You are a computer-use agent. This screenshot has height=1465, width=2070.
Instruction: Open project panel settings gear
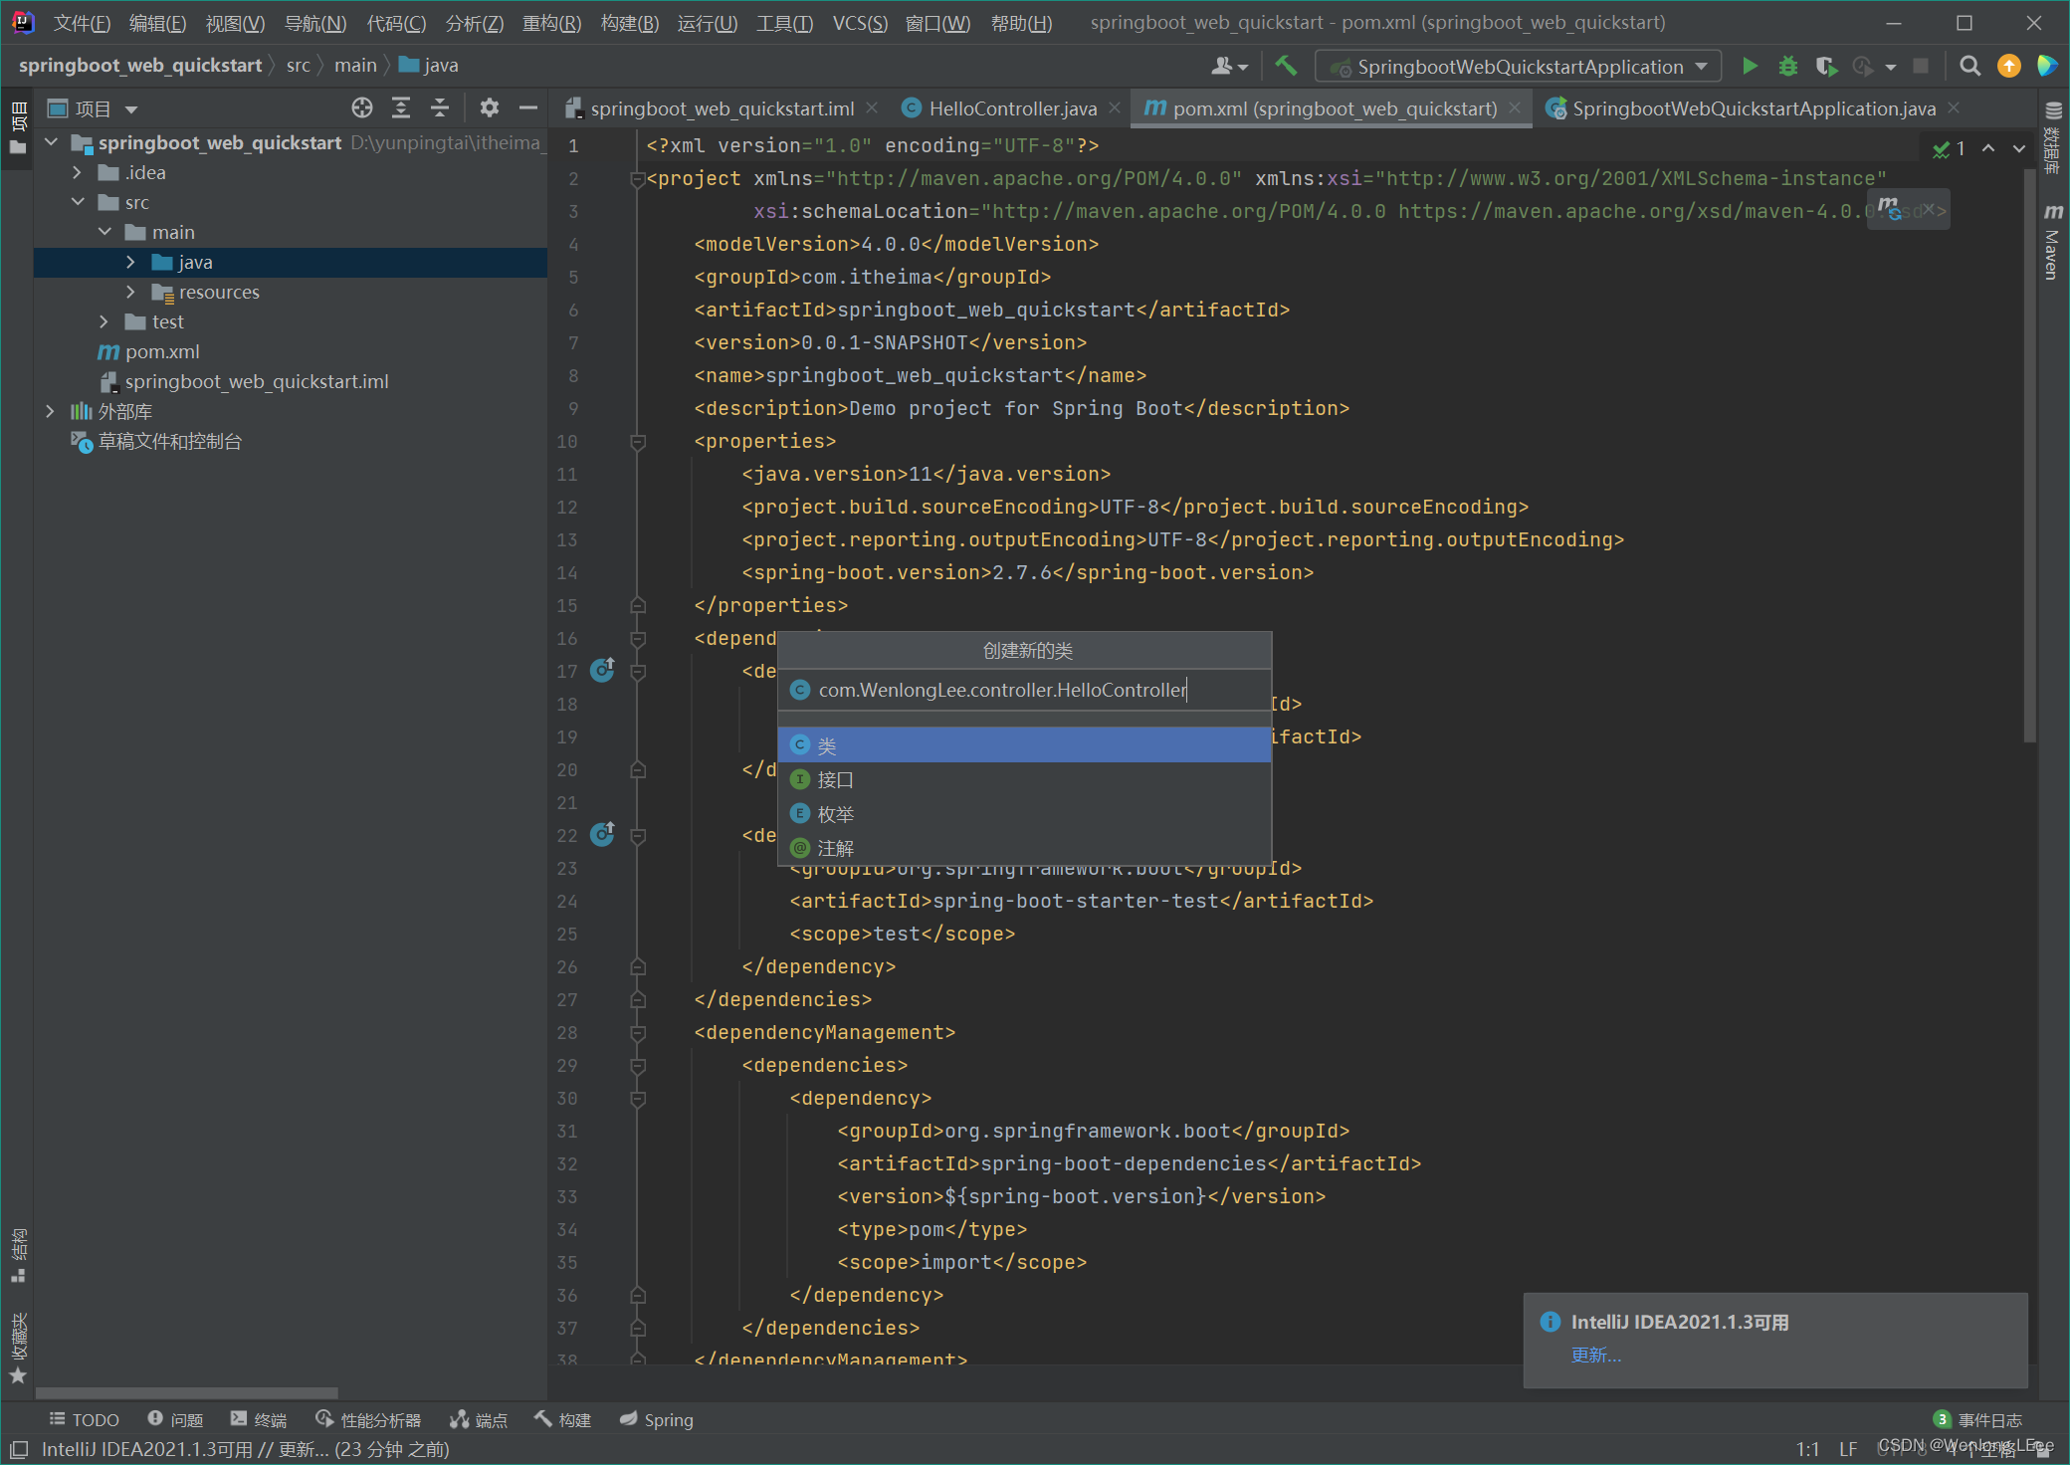489,107
